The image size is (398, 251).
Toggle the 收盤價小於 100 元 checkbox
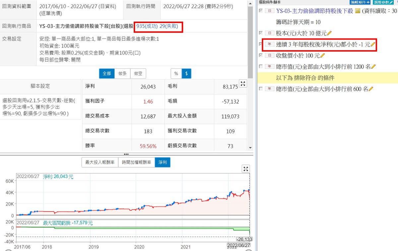(261, 55)
